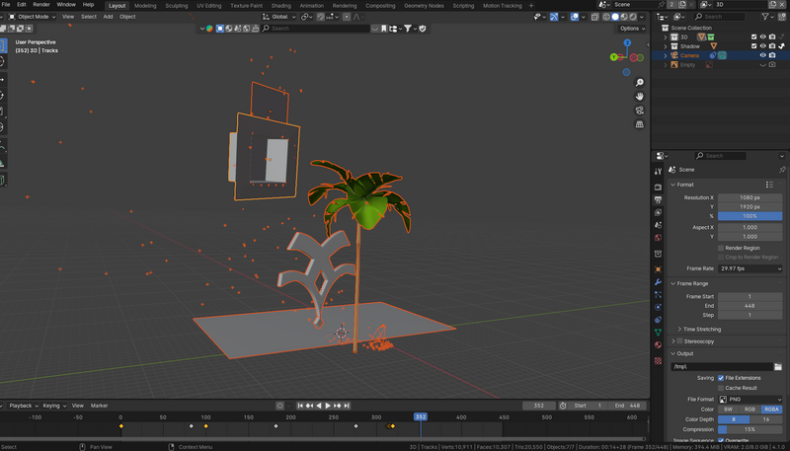790x451 pixels.
Task: Enable the Render Region checkbox
Action: tap(721, 248)
